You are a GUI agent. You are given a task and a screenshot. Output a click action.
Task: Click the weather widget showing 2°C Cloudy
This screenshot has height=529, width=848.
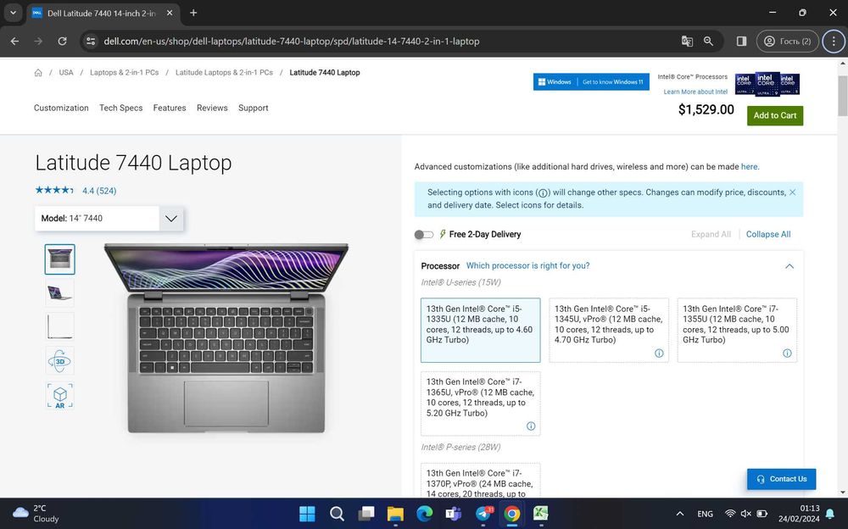(x=36, y=513)
